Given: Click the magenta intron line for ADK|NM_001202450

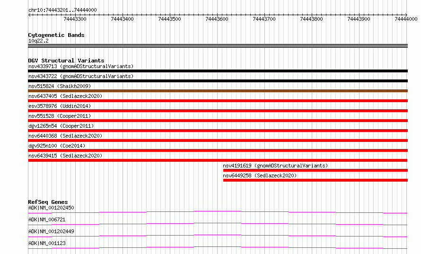Looking at the screenshot, I should [x=218, y=212].
